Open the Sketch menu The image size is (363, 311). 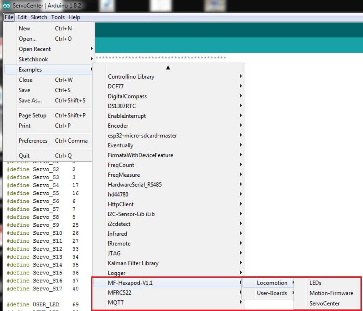pos(39,17)
